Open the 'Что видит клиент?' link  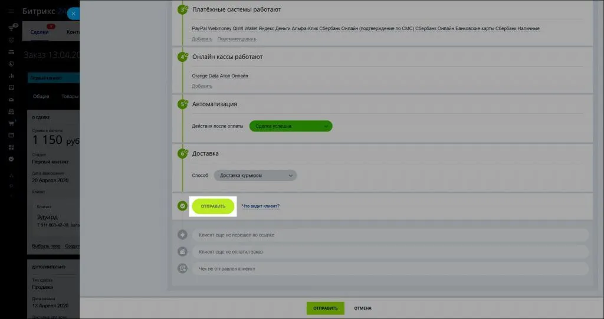click(261, 206)
